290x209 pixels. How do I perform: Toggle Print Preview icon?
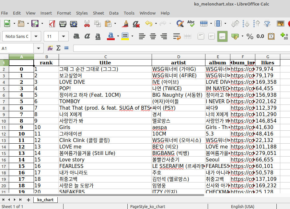[x=74, y=24]
